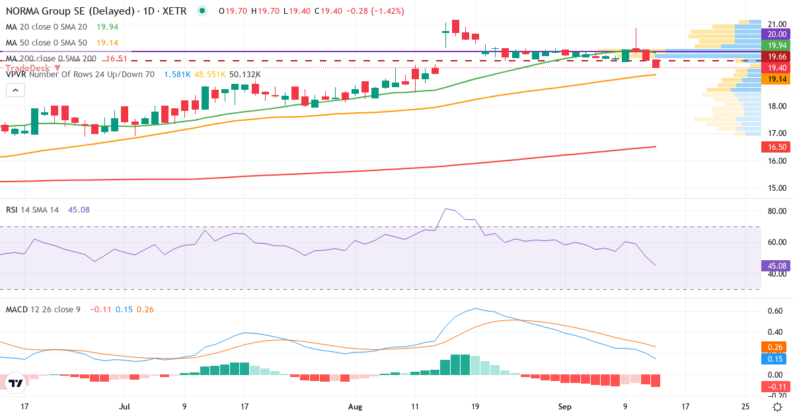Select the MA 200 indicator legend
The image size is (793, 416).
coord(51,59)
